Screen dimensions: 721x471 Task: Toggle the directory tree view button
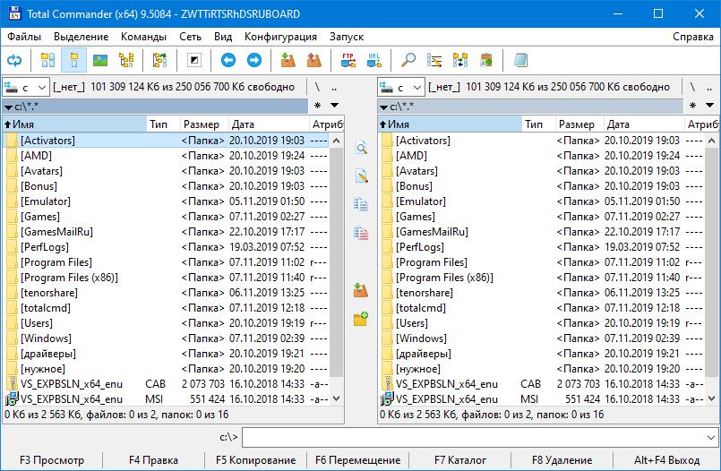tap(126, 61)
